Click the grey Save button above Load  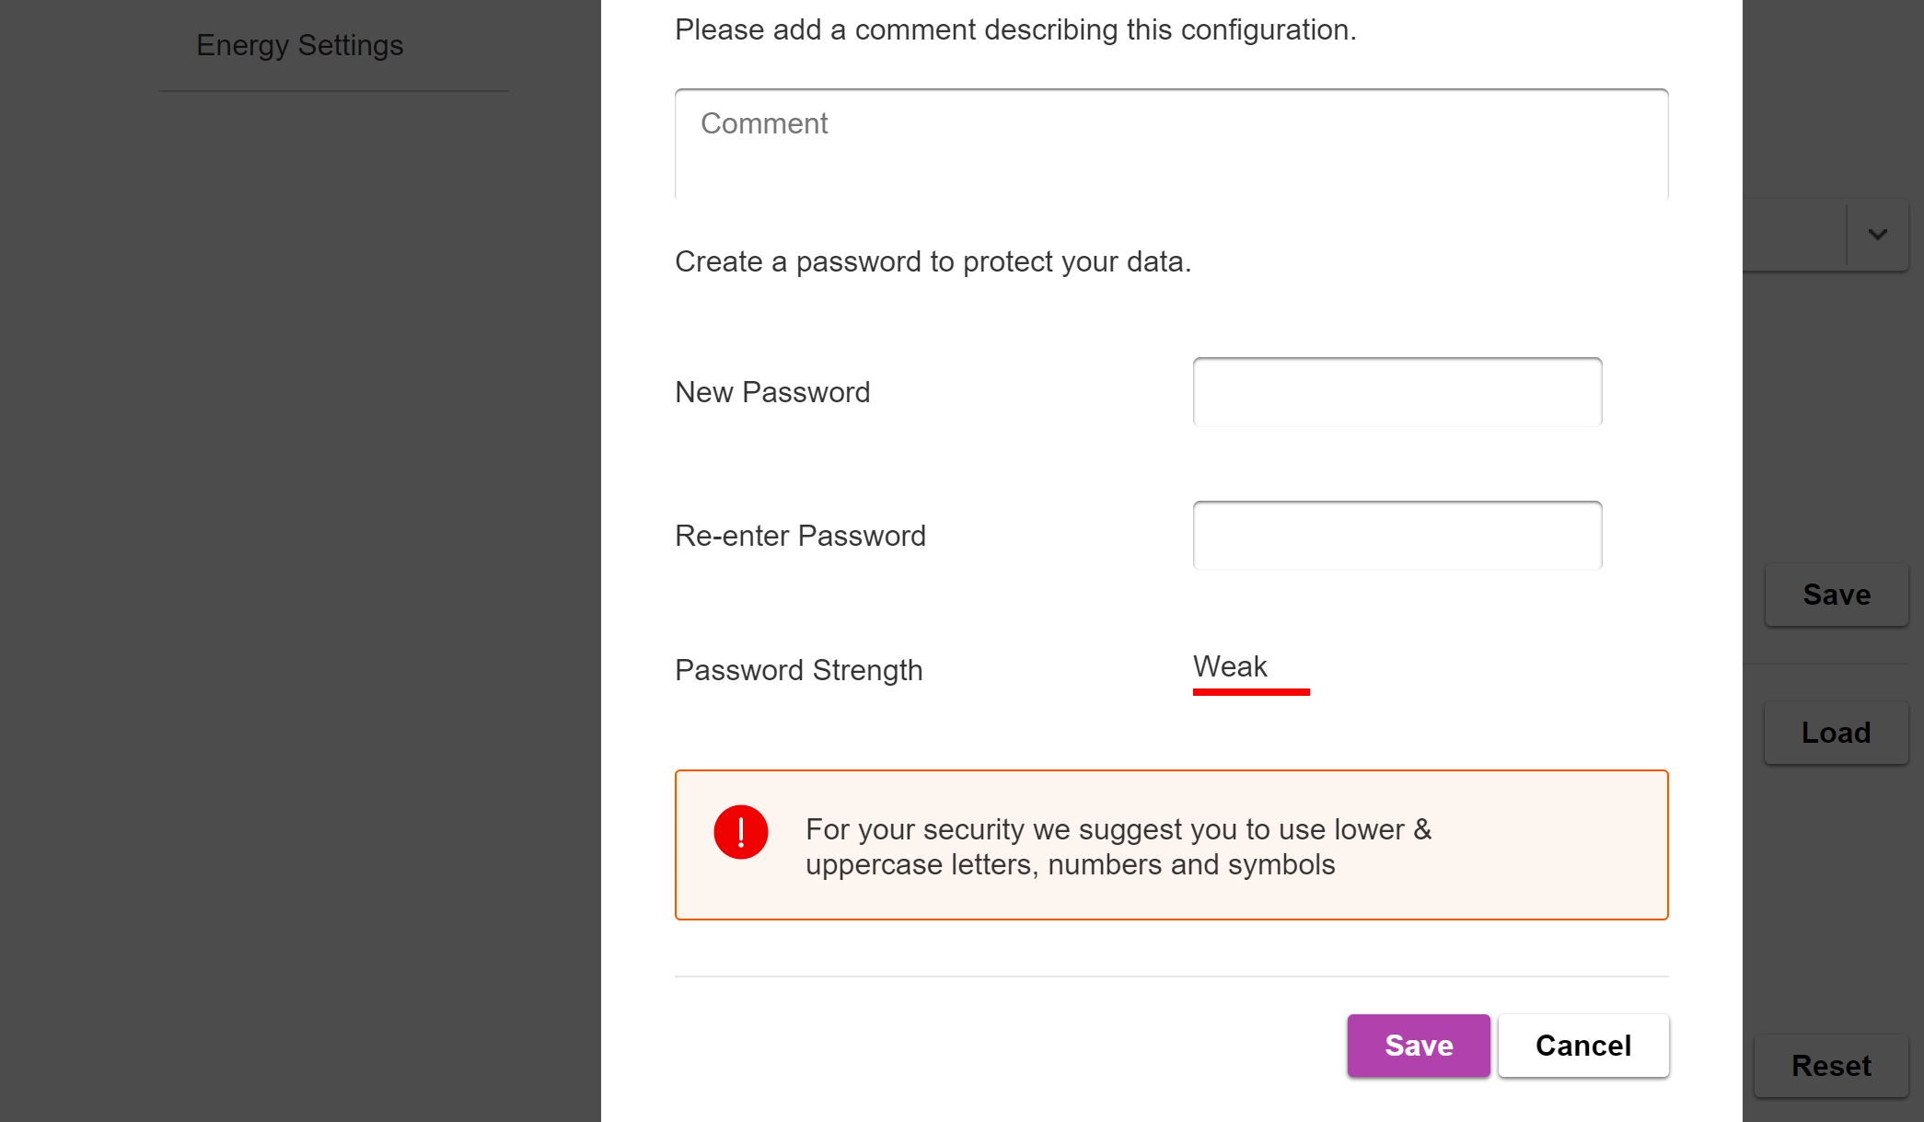tap(1836, 595)
